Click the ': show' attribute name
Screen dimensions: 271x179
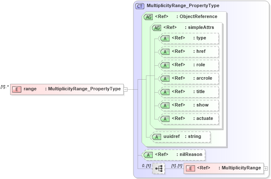(201, 105)
